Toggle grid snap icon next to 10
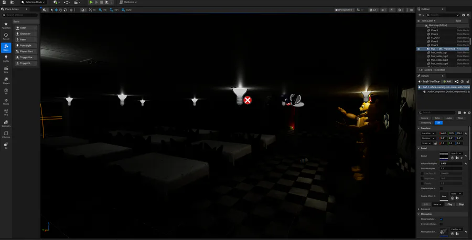Screen dimensions: 472x240 tap(100, 10)
